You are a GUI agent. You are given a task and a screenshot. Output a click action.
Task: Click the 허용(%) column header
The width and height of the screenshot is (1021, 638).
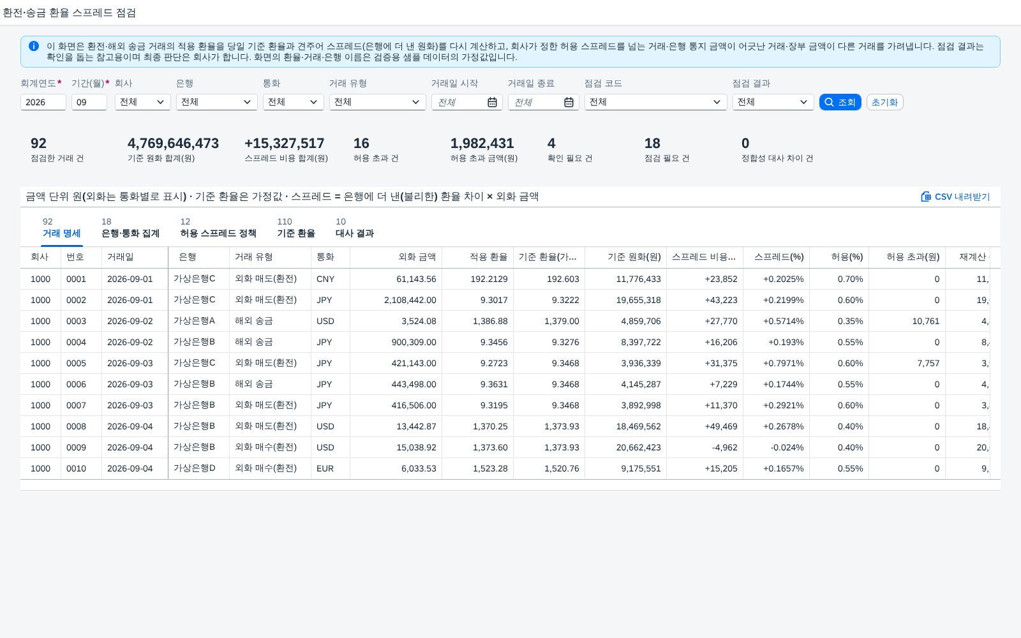tap(839, 257)
